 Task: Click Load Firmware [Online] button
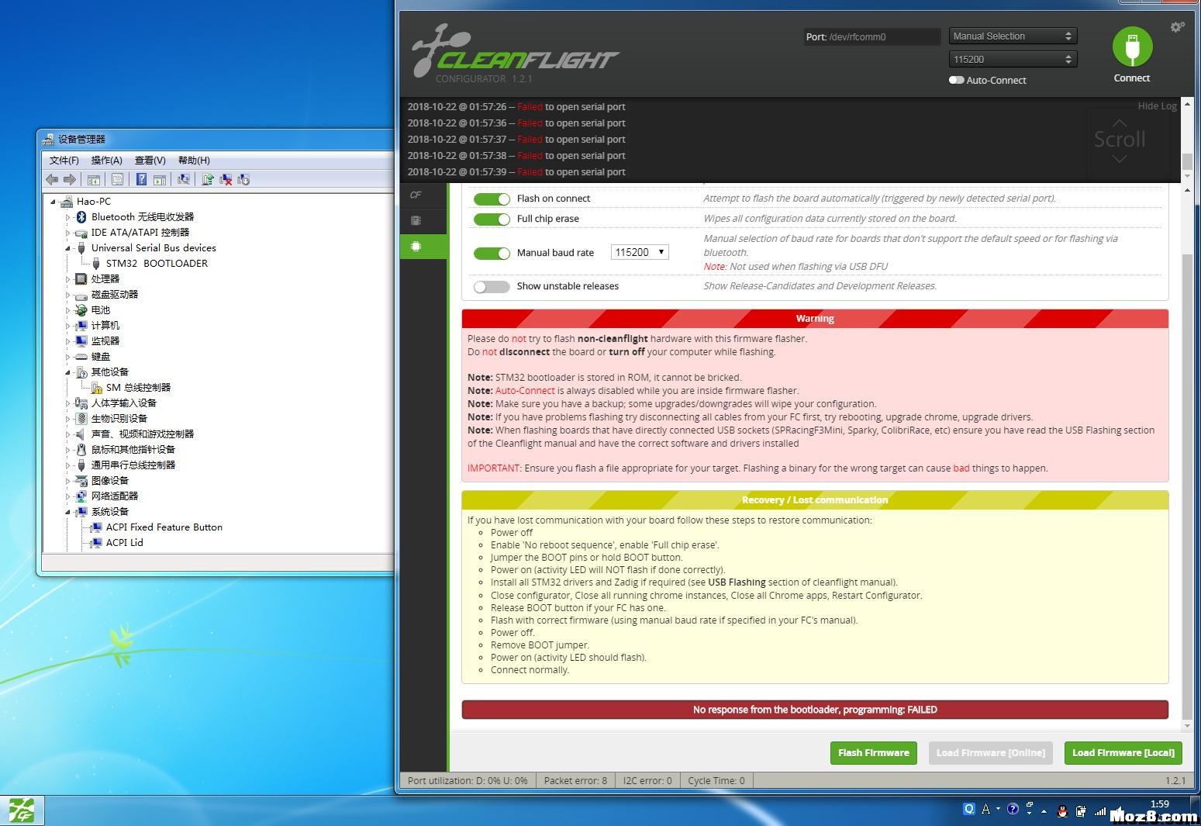click(991, 752)
